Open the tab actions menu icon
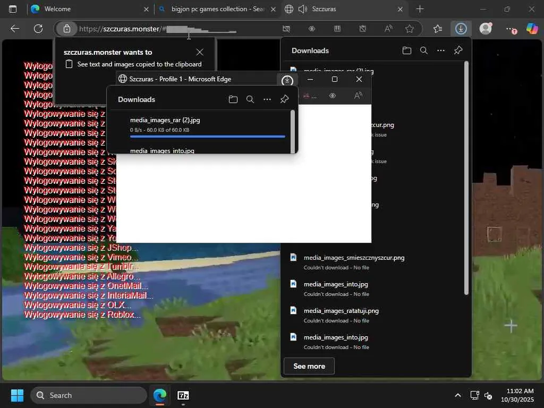The image size is (544, 408). pos(13,9)
